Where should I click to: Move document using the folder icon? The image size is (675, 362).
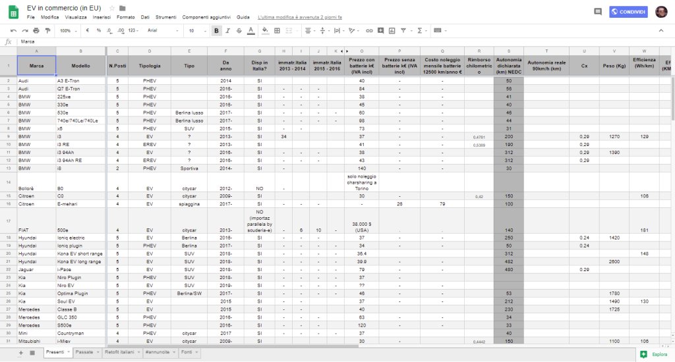(x=122, y=8)
